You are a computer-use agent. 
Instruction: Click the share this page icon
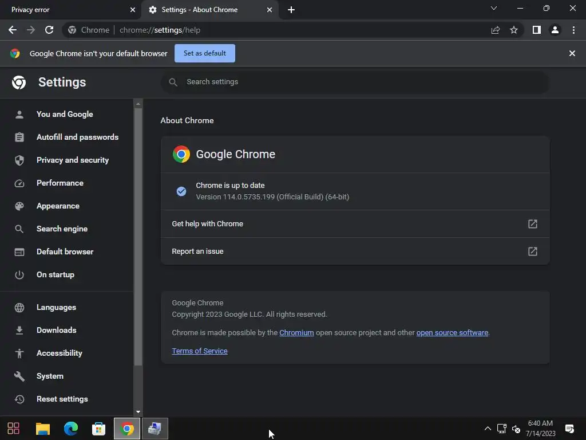(496, 30)
